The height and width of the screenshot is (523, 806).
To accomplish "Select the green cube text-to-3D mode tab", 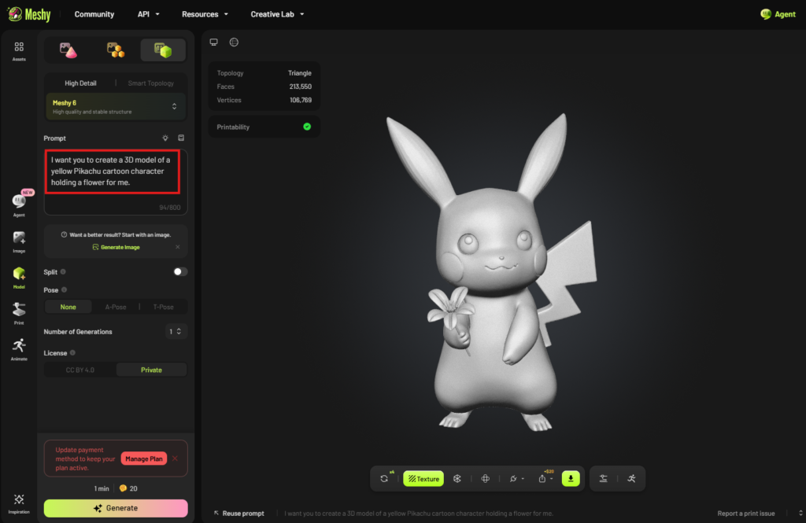I will (162, 50).
